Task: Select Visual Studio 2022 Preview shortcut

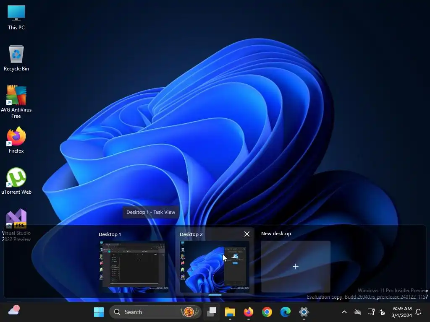Action: point(16,225)
